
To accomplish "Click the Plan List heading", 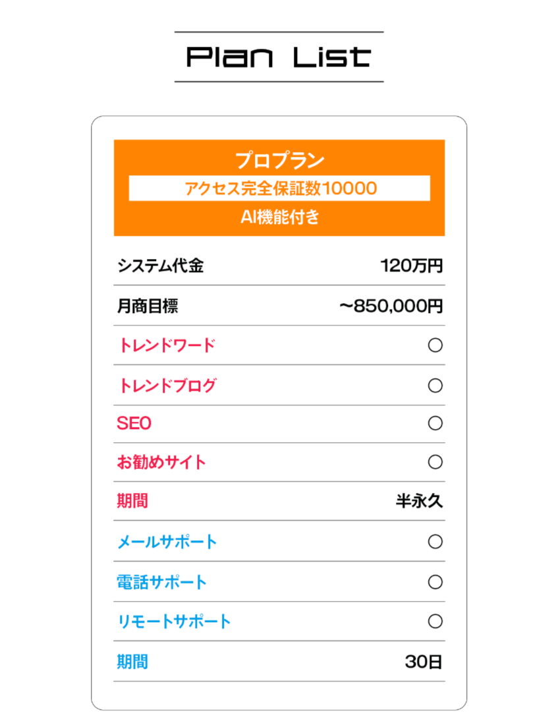I will pyautogui.click(x=279, y=57).
